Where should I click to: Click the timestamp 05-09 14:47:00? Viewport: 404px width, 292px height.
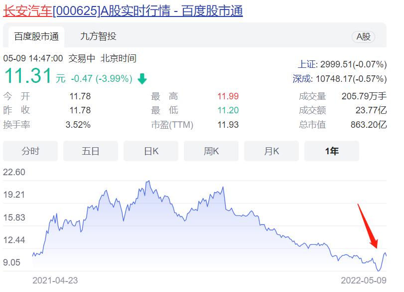33,58
